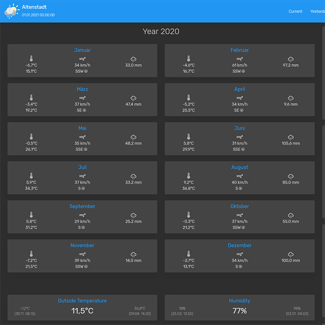The height and width of the screenshot is (325, 325).
Task: Click the SSW compass icon in Oktober card
Action: pos(243,227)
